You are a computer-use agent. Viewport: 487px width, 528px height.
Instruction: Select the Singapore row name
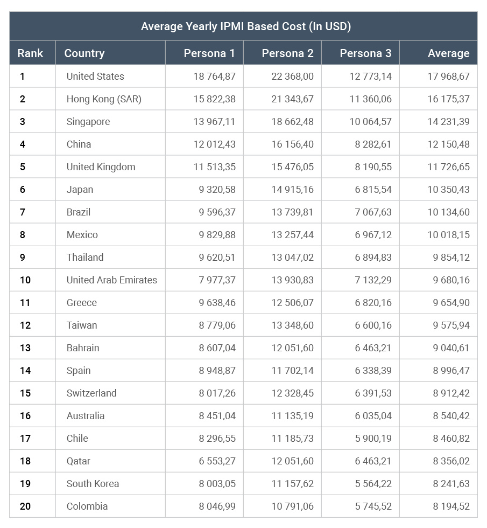point(88,122)
